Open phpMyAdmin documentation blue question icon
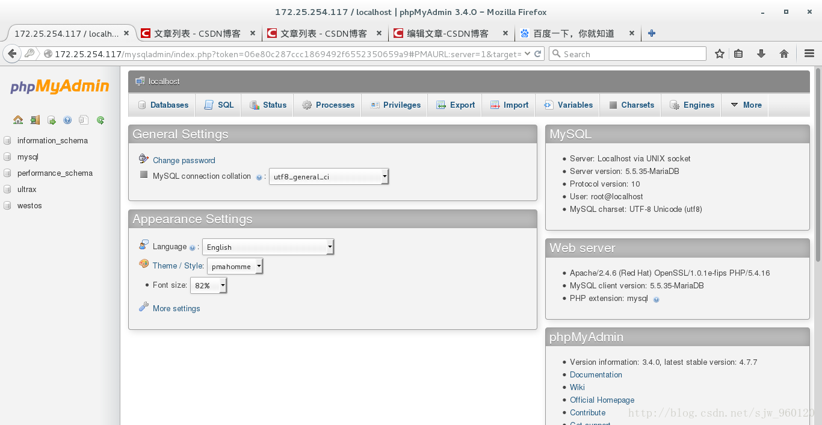This screenshot has height=425, width=822. coord(67,120)
